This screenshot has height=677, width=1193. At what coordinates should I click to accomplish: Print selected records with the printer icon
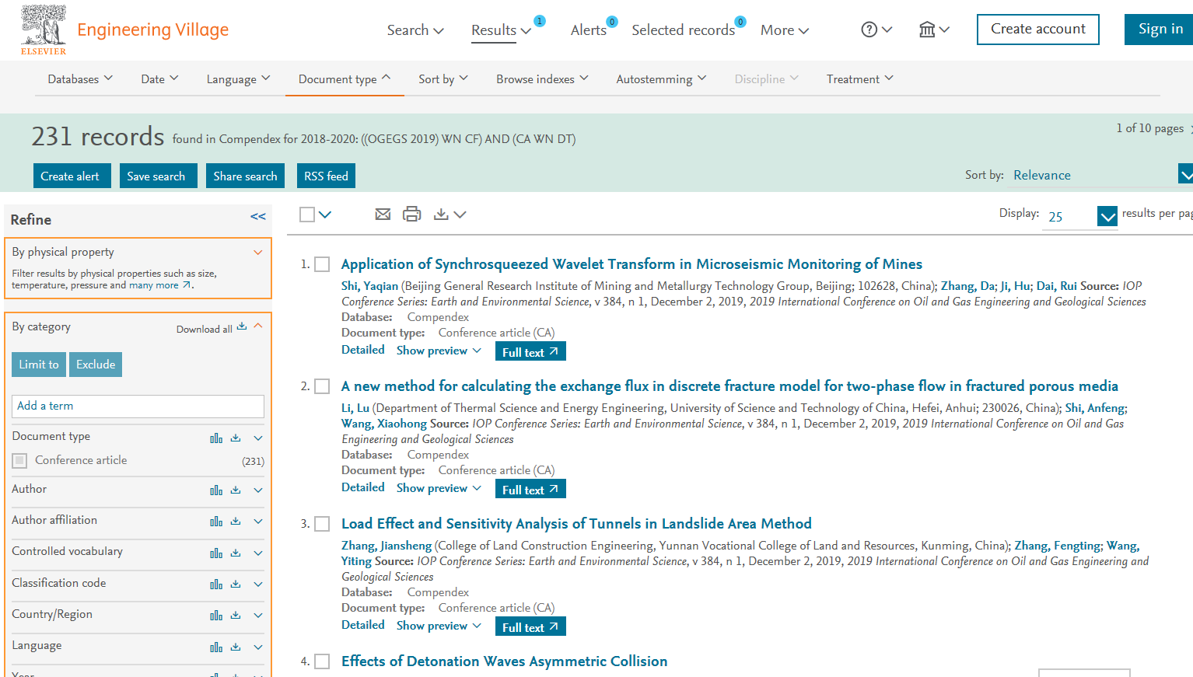411,215
